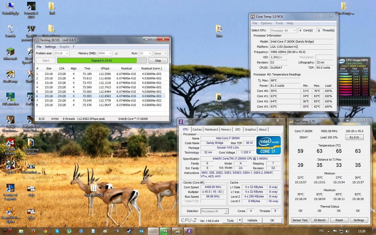Click the XS Bench button in RealTemp
This screenshot has width=376, height=235.
pyautogui.click(x=320, y=220)
